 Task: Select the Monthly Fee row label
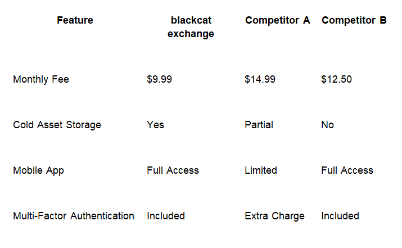click(41, 79)
